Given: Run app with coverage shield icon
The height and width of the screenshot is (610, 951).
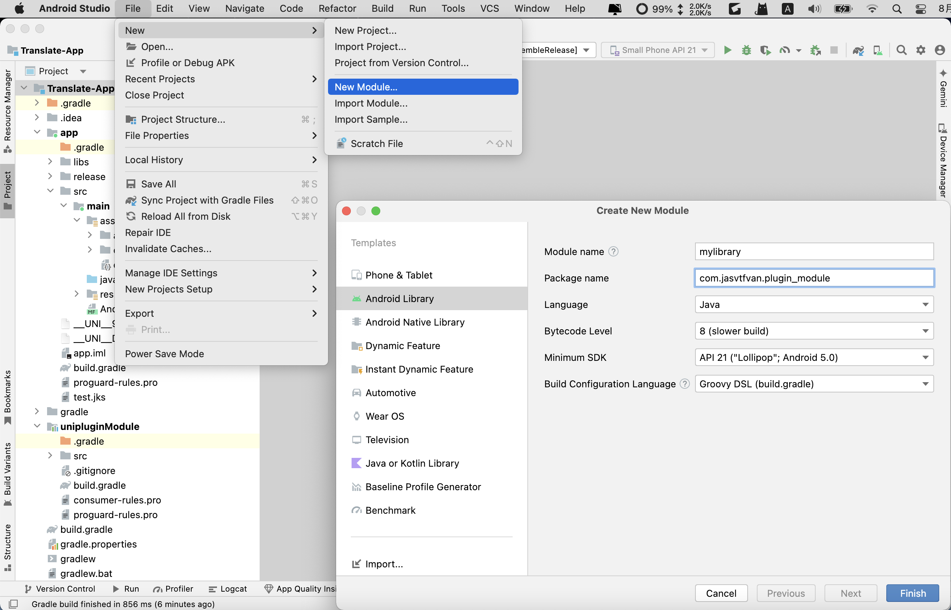Looking at the screenshot, I should [x=765, y=50].
